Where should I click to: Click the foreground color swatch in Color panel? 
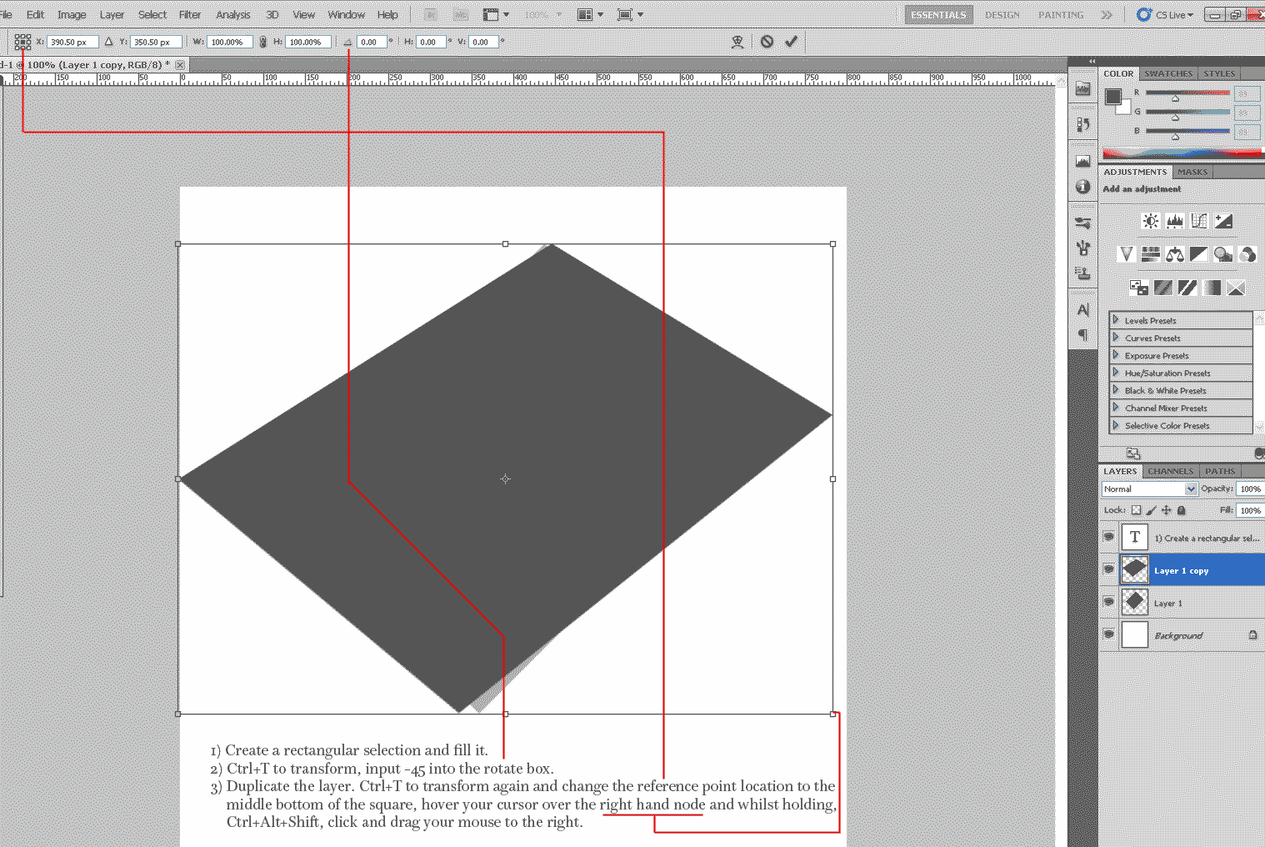pos(1112,96)
